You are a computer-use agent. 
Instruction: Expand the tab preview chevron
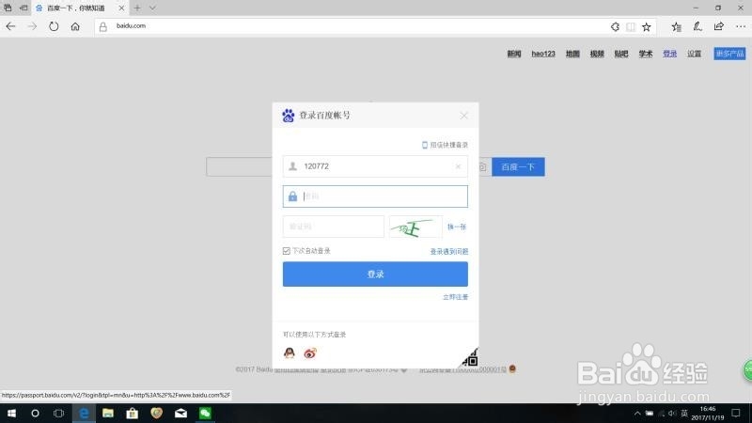pos(152,8)
